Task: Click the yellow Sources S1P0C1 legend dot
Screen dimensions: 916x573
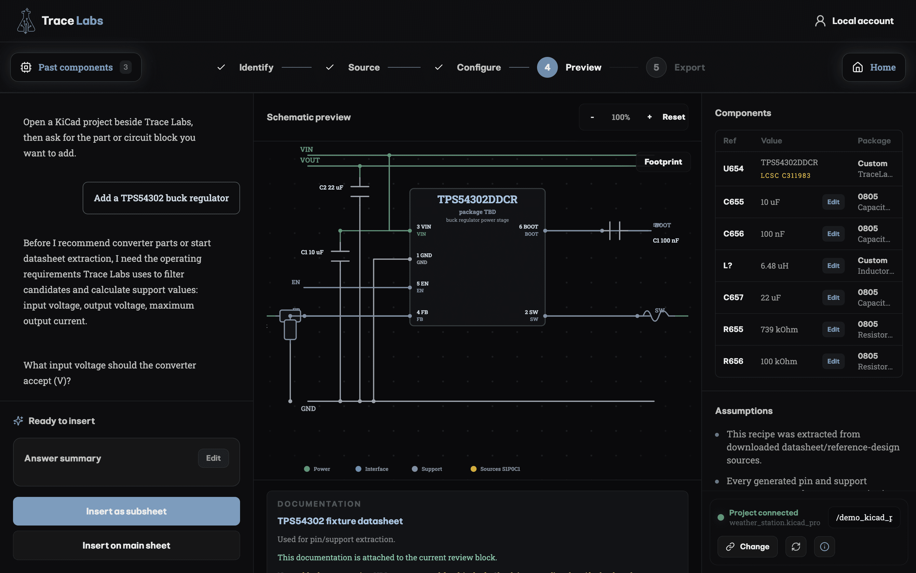Action: (x=473, y=469)
